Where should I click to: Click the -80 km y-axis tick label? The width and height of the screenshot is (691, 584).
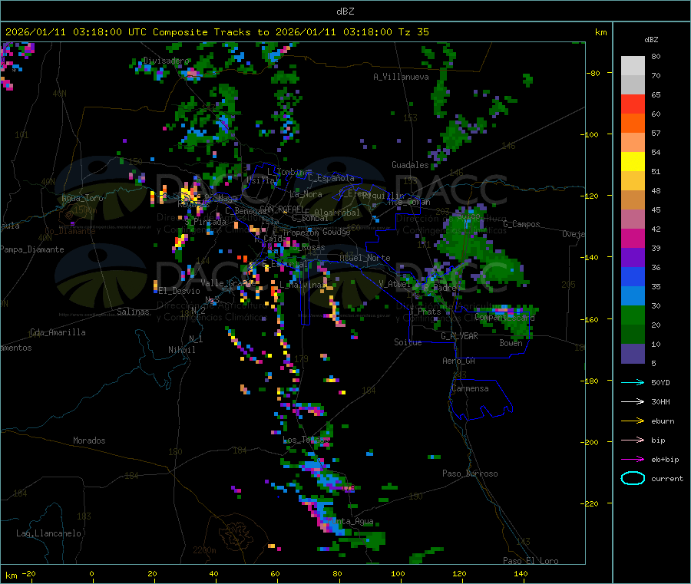click(593, 73)
